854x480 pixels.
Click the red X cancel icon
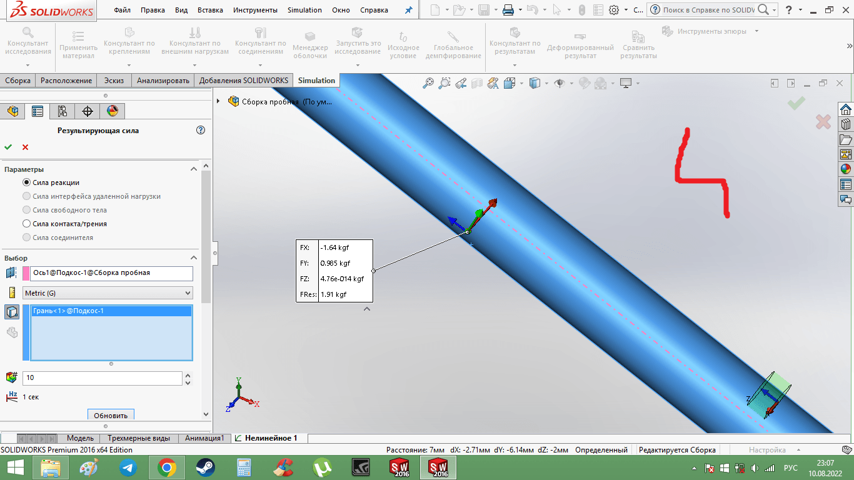pos(26,147)
